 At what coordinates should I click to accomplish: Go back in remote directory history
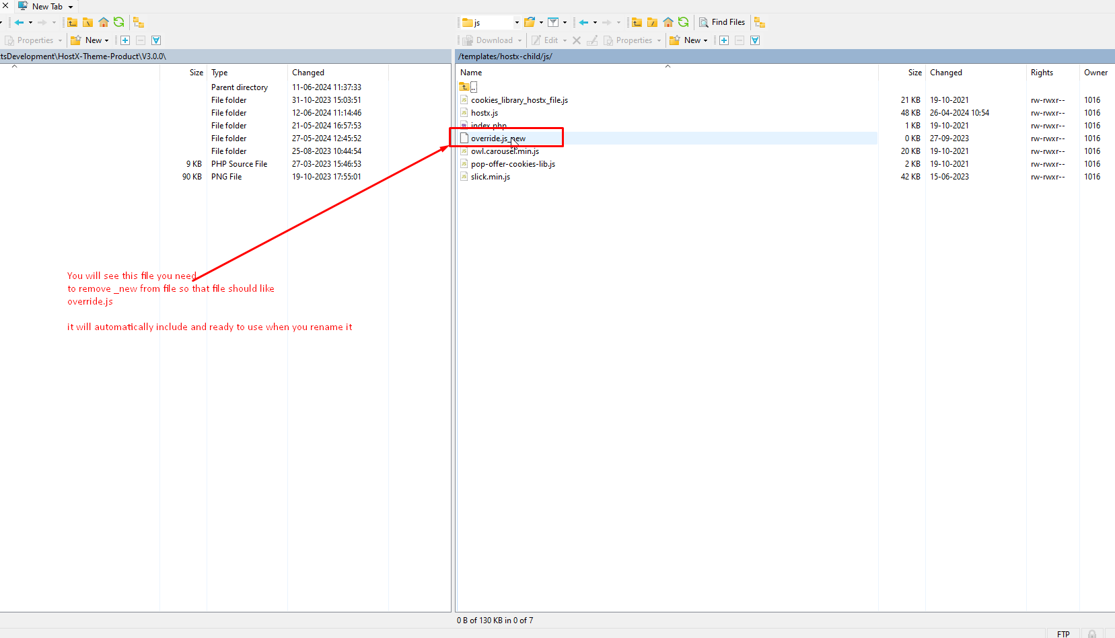(583, 22)
